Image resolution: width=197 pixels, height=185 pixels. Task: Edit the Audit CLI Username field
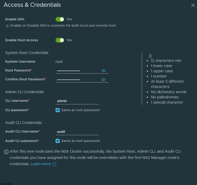pyautogui.click(x=77, y=132)
